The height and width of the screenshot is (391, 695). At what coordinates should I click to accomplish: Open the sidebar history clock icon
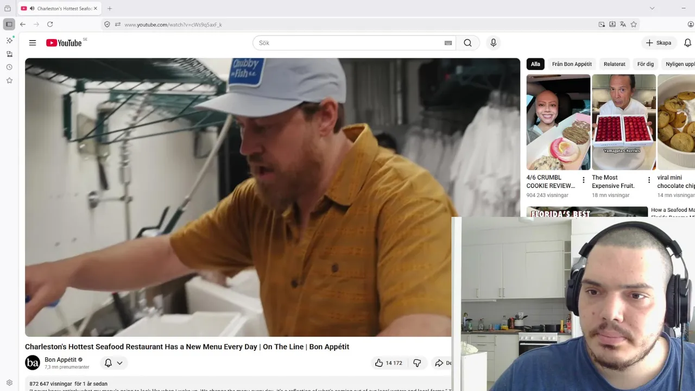(x=9, y=67)
